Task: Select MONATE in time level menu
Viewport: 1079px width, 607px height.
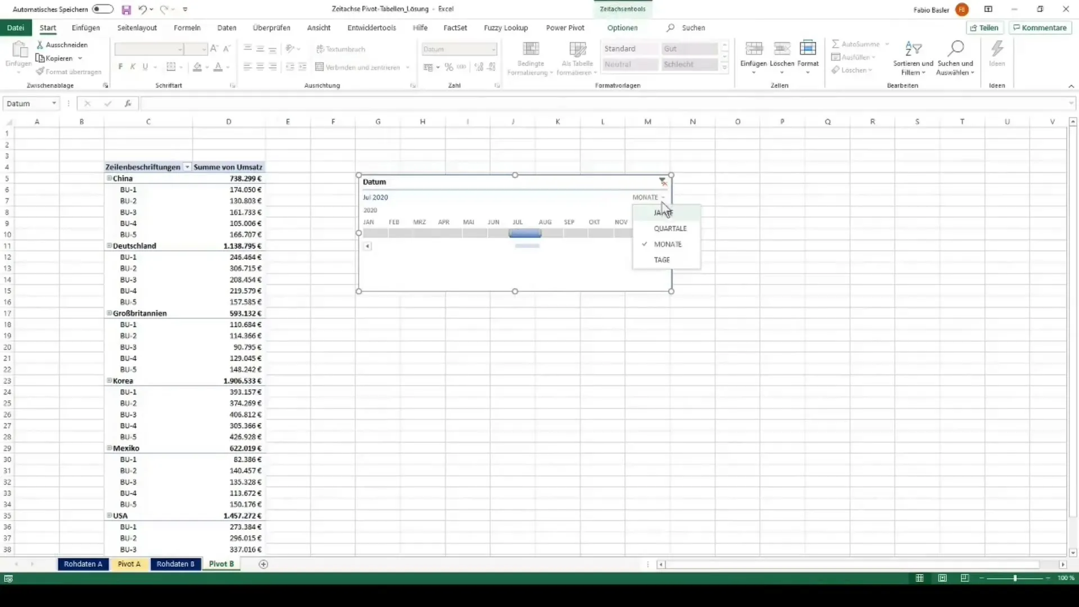Action: pyautogui.click(x=667, y=244)
